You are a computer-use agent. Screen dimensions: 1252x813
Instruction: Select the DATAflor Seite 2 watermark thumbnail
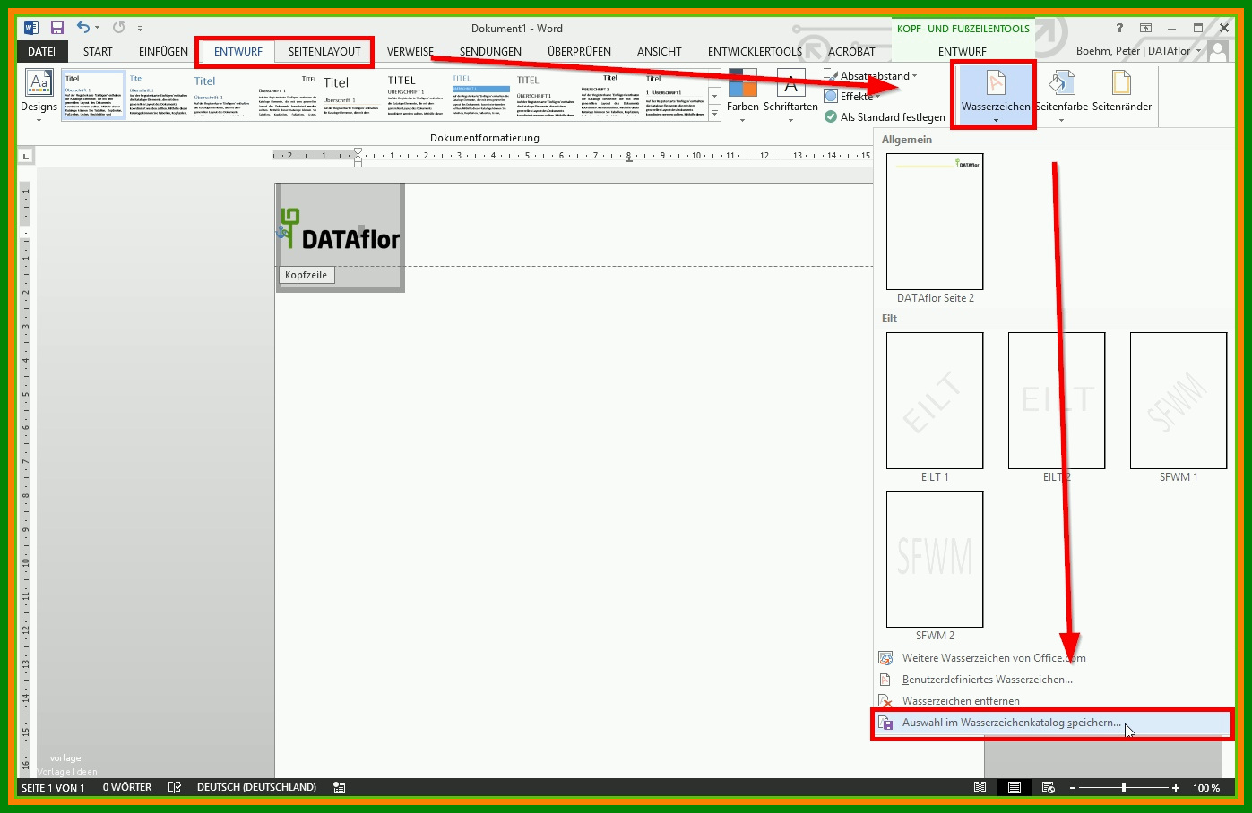(935, 221)
